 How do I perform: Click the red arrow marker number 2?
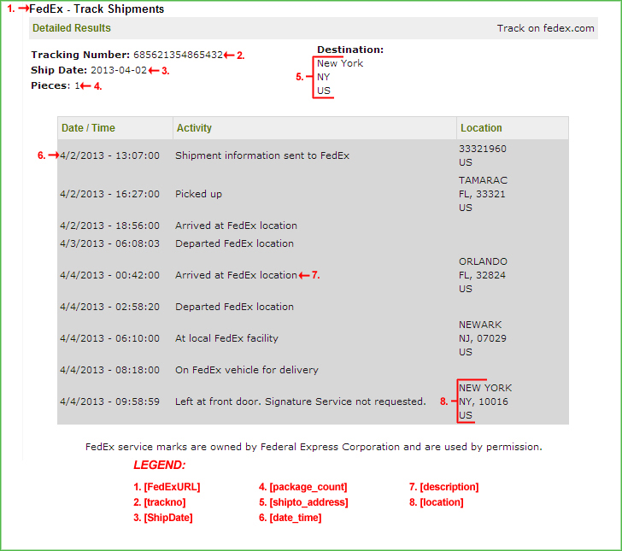coord(235,56)
